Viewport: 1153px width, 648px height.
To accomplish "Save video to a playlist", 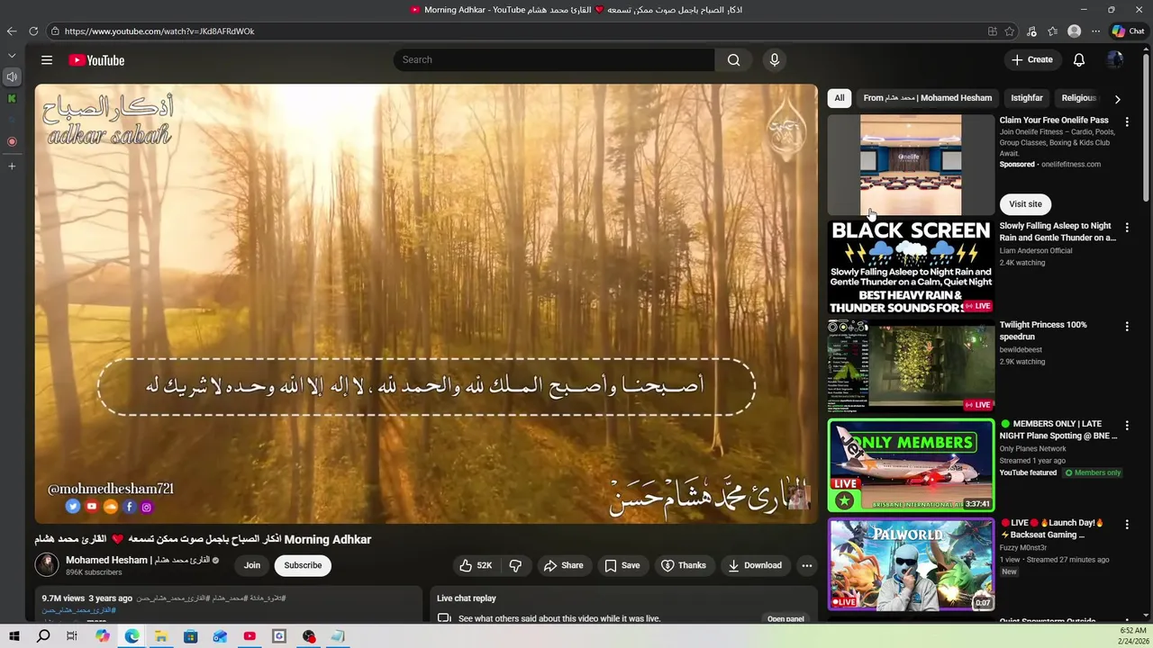I will point(622,565).
